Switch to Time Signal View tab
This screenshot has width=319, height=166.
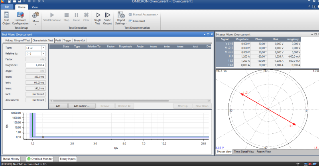(x=244, y=152)
